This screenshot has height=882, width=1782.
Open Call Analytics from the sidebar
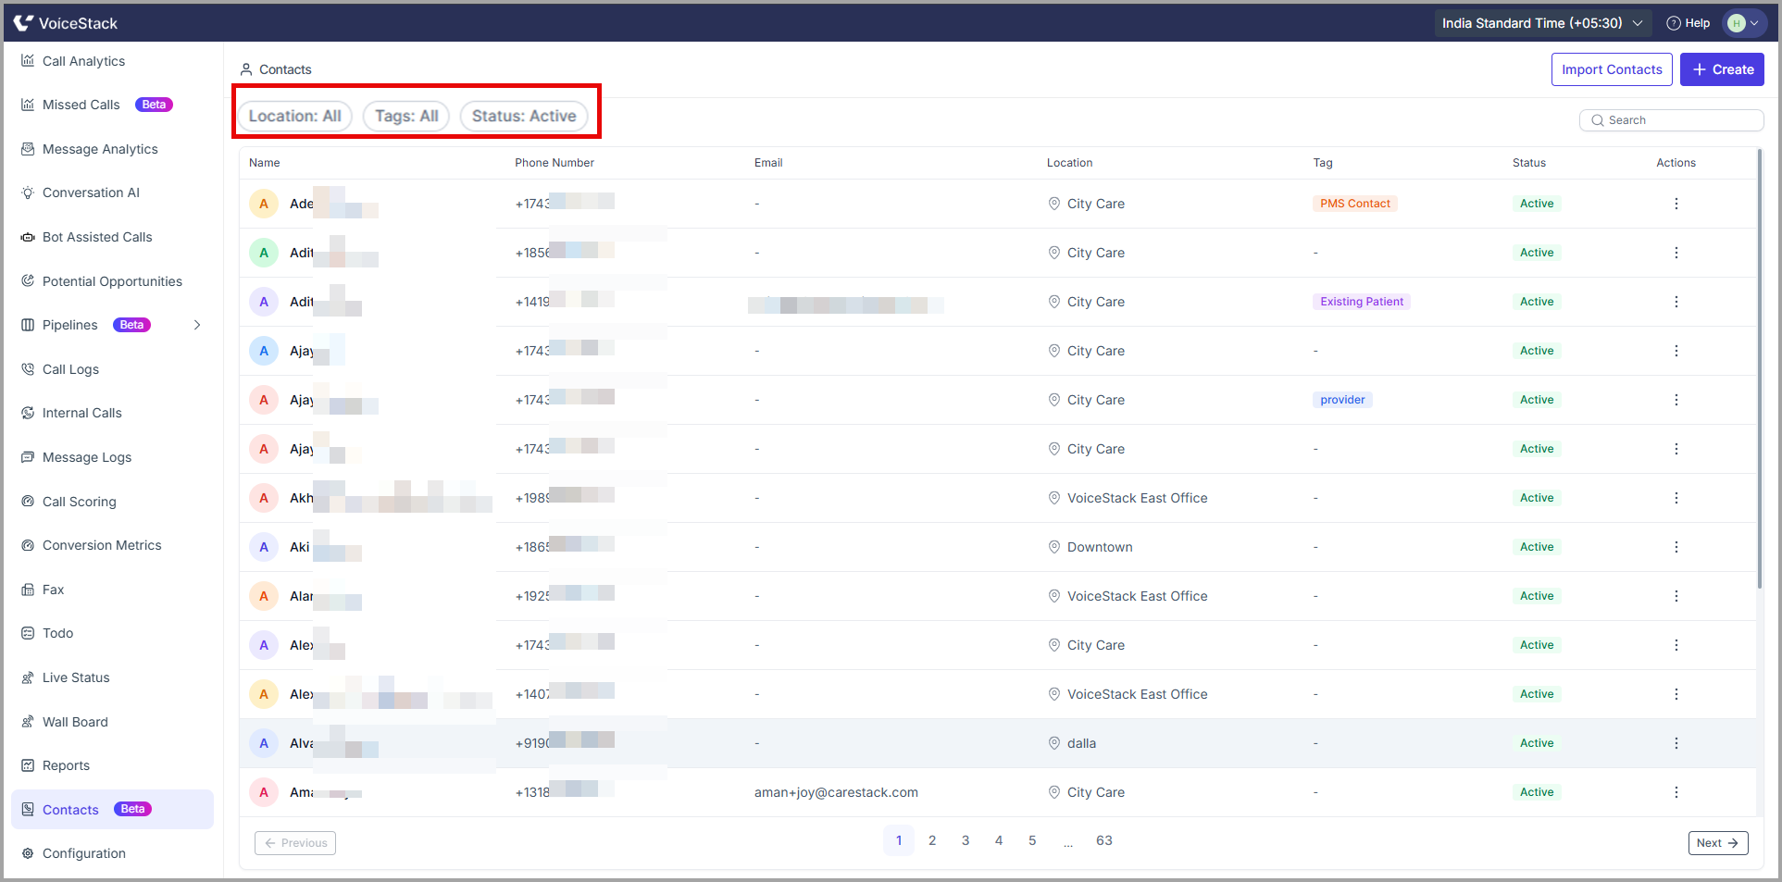(x=83, y=61)
